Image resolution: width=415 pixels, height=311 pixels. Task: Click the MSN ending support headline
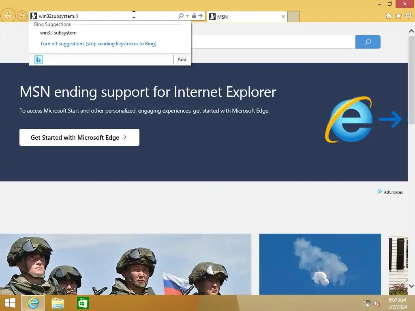(148, 92)
